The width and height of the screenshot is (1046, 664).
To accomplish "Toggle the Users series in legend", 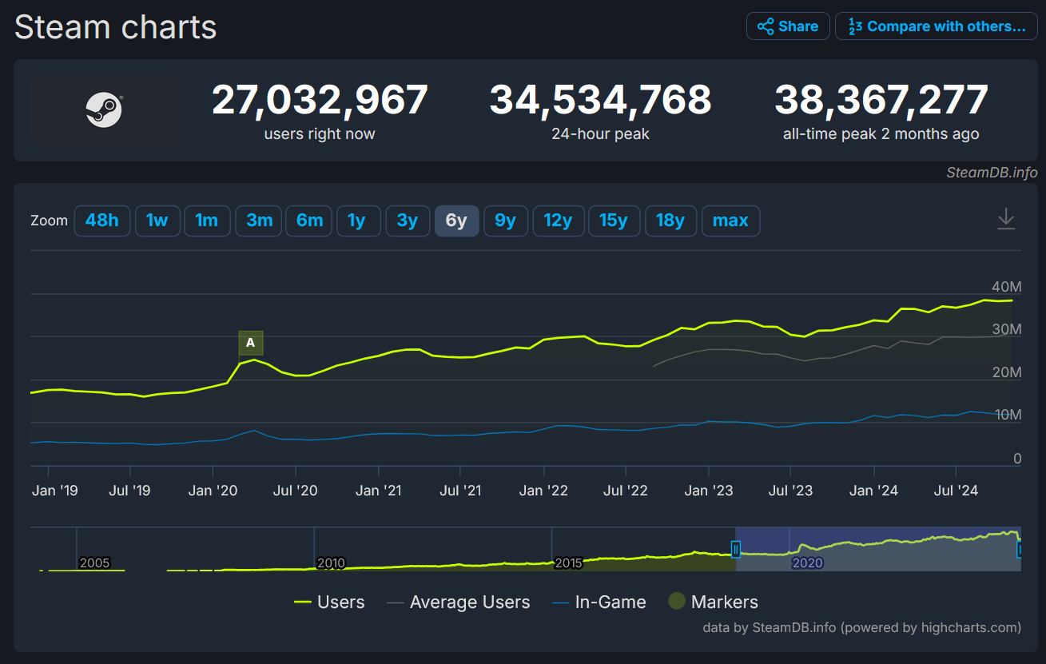I will 329,602.
